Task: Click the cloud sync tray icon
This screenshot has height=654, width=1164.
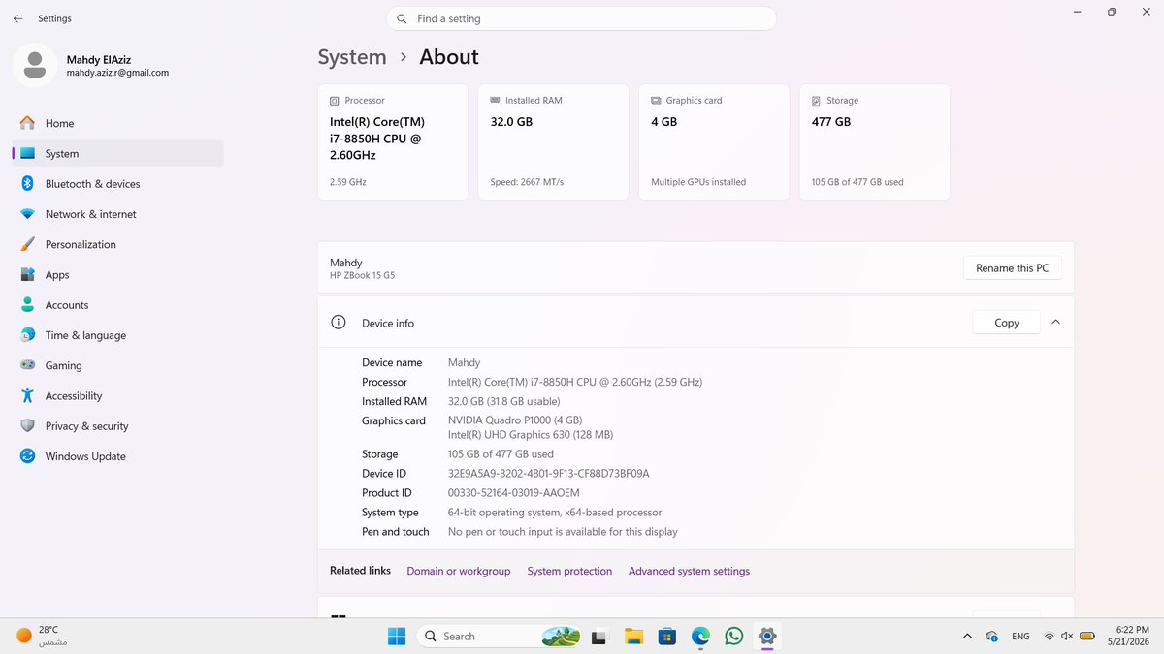Action: pos(991,637)
